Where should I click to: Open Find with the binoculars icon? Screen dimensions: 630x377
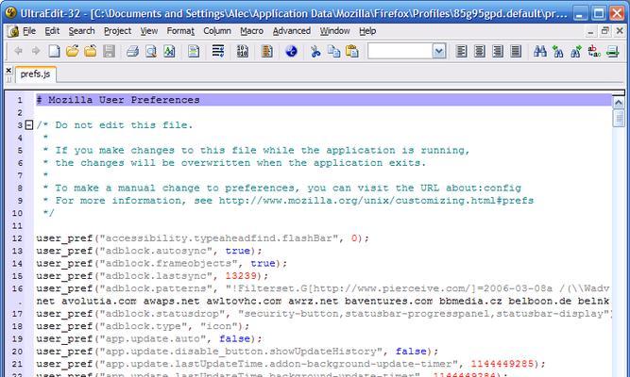coord(539,51)
